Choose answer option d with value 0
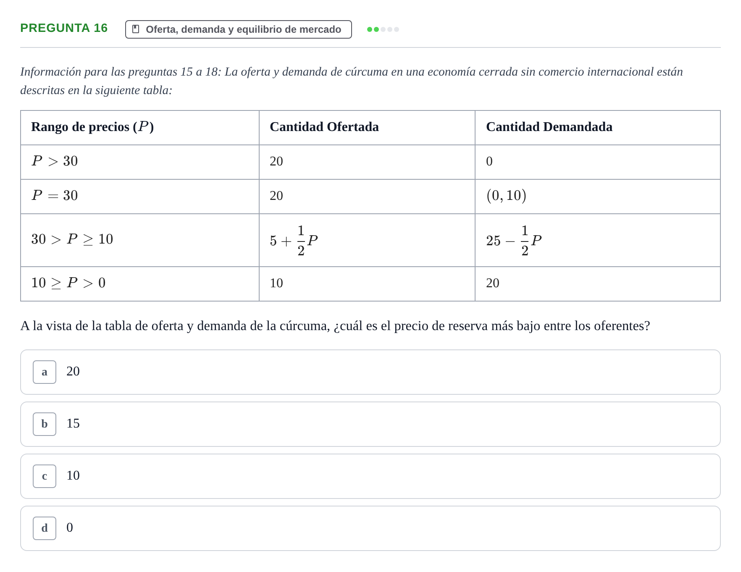Image resolution: width=741 pixels, height=572 pixels. (x=370, y=528)
